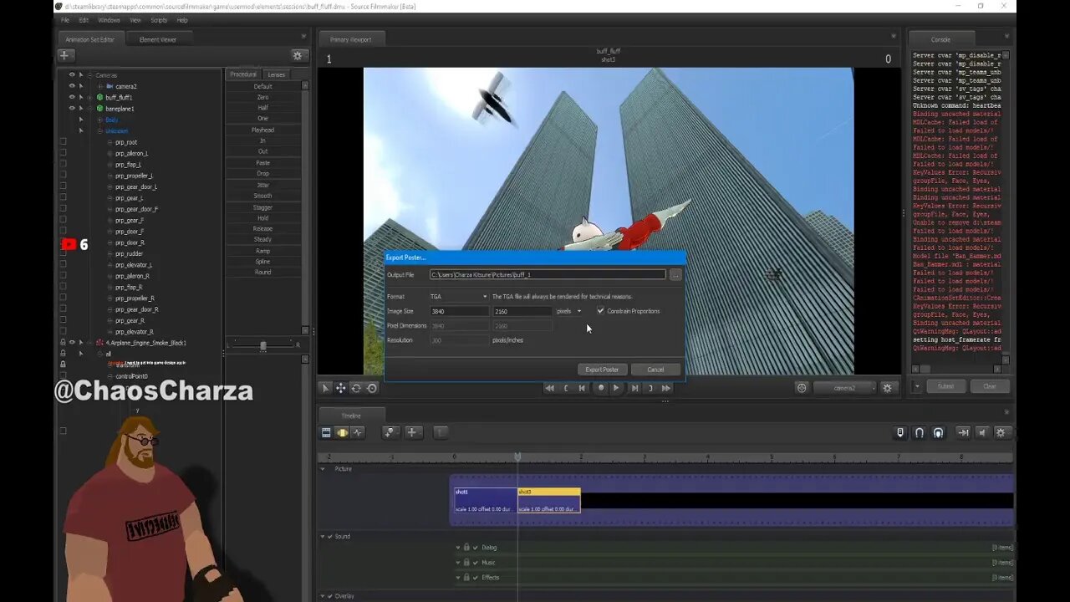Screen dimensions: 1070x602
Task: Toggle the Dialog track checkmark
Action: (x=476, y=548)
